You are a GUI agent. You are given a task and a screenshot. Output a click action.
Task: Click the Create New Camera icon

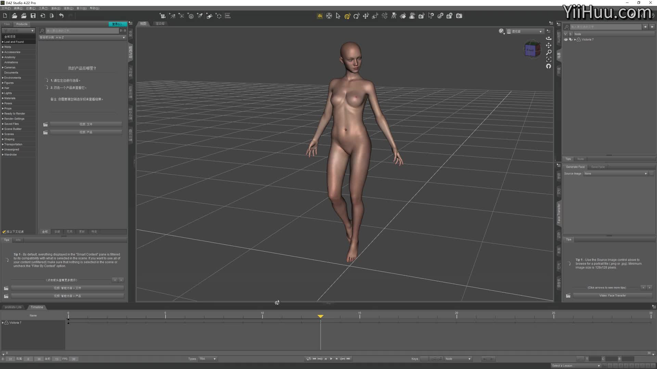tap(163, 16)
